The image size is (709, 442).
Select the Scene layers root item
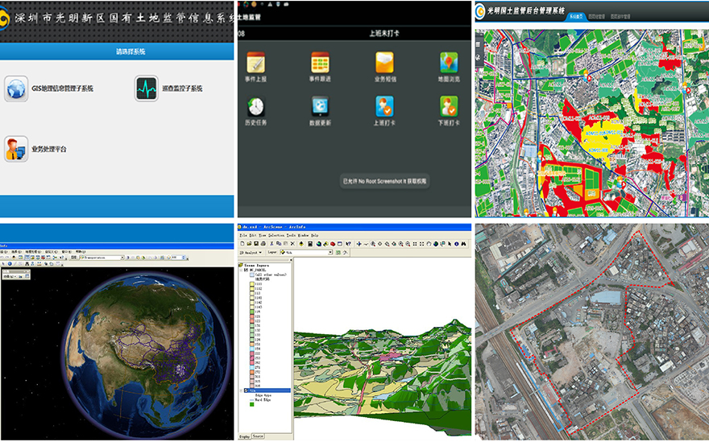(x=254, y=266)
